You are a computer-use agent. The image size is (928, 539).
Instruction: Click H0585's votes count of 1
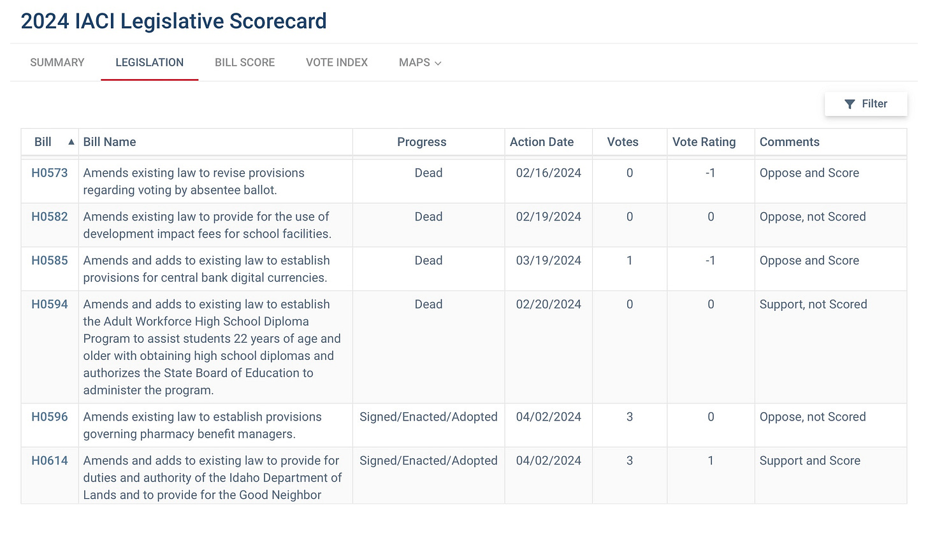(630, 261)
